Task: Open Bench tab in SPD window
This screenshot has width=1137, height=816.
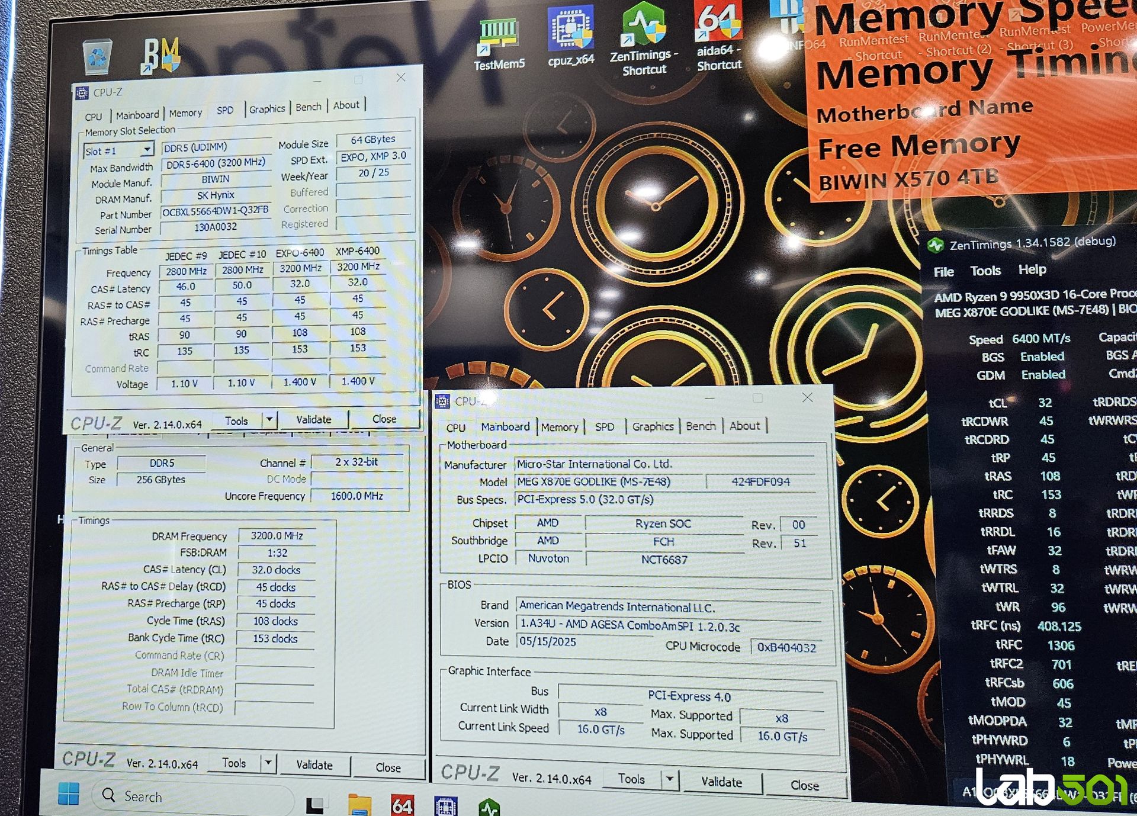Action: (309, 107)
